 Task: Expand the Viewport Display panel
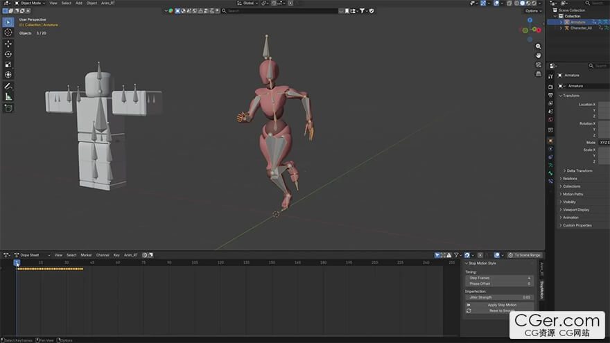[x=575, y=209]
